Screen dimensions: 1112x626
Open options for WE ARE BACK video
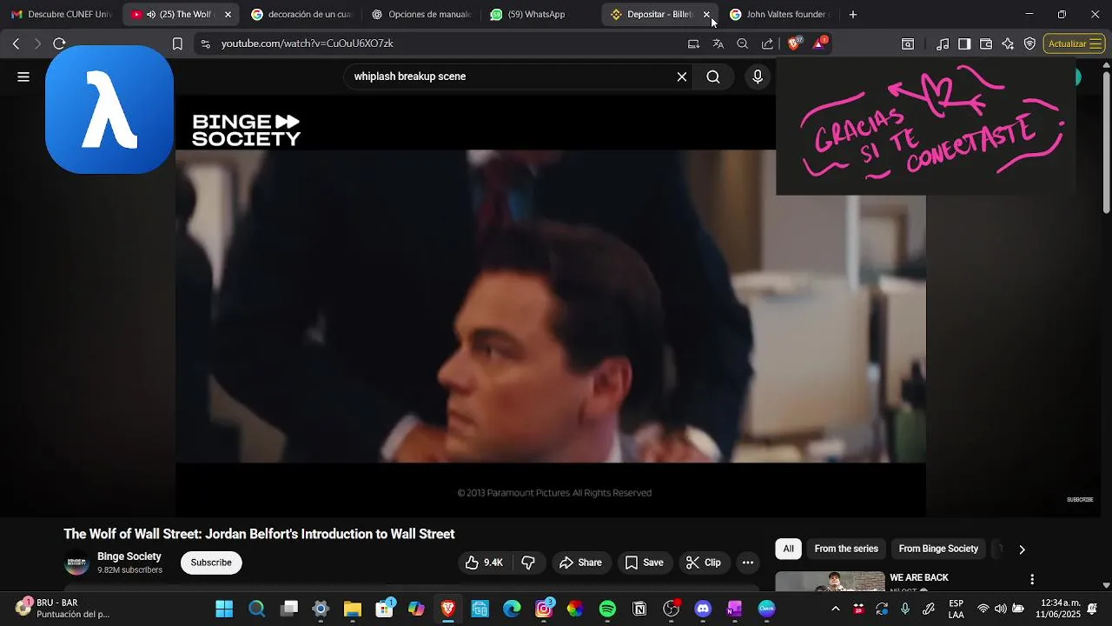[1032, 579]
